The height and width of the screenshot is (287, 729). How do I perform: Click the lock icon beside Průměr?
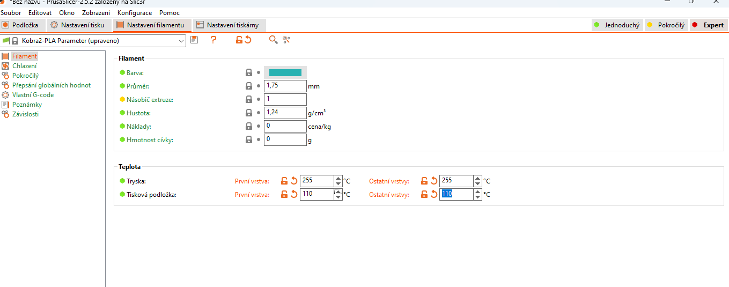click(249, 86)
